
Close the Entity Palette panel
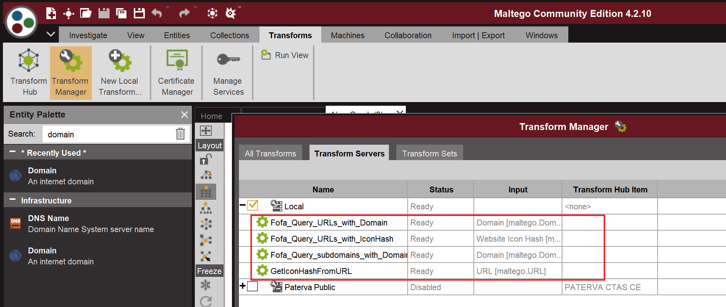(185, 115)
